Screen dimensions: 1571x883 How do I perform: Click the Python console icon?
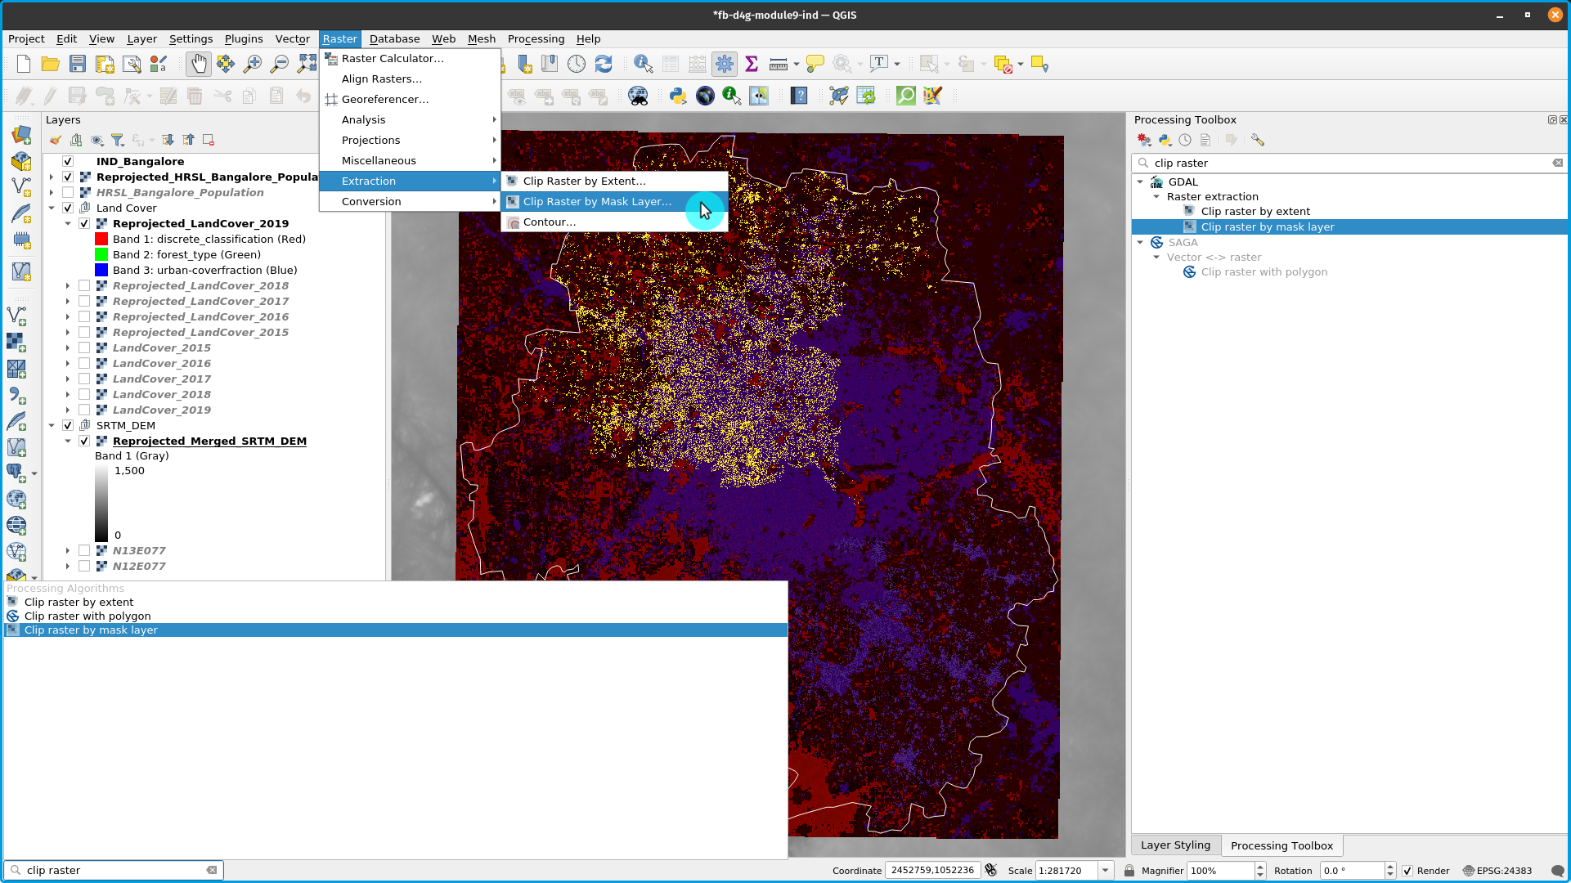678,96
